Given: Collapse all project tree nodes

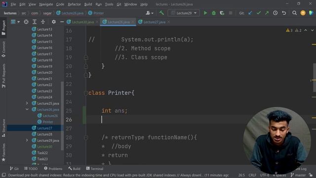Looking at the screenshot, I should coord(43,22).
